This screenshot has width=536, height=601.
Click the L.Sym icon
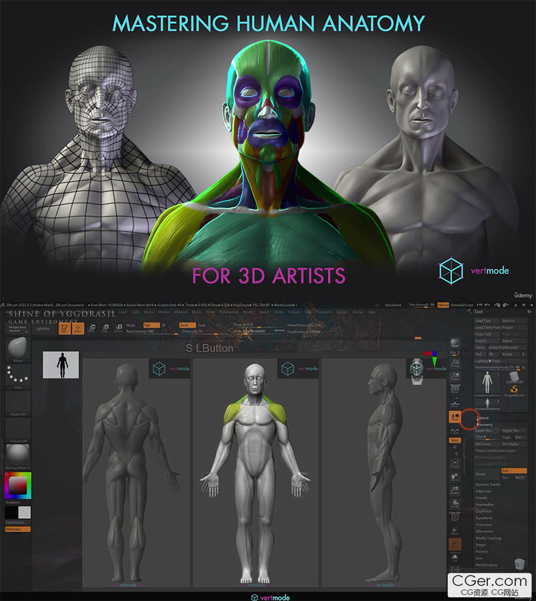coord(455,431)
